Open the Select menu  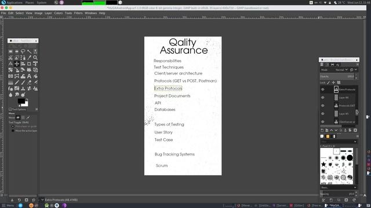coord(20,13)
